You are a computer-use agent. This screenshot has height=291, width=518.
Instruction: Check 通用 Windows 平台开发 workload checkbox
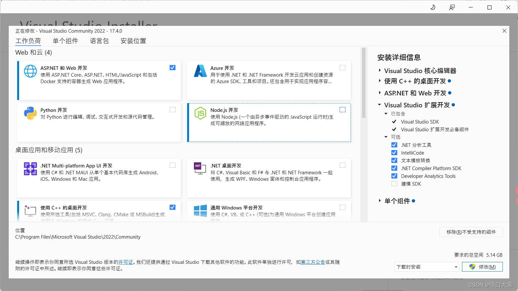click(343, 207)
